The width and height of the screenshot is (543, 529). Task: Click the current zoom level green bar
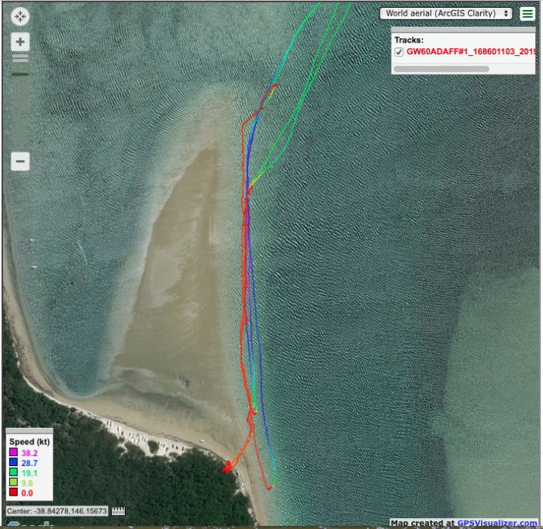pos(20,75)
